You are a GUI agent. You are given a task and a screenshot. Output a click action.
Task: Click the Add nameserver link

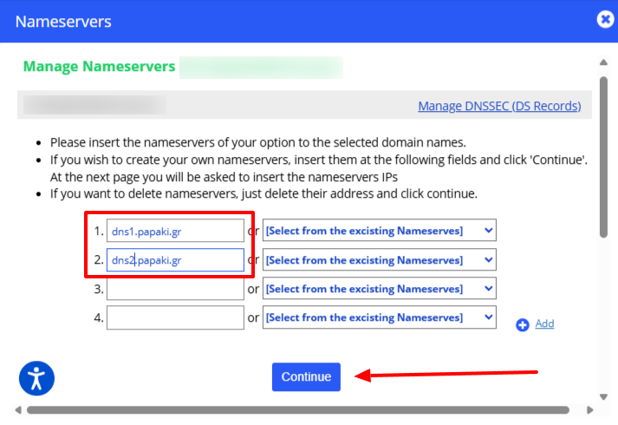tap(544, 324)
